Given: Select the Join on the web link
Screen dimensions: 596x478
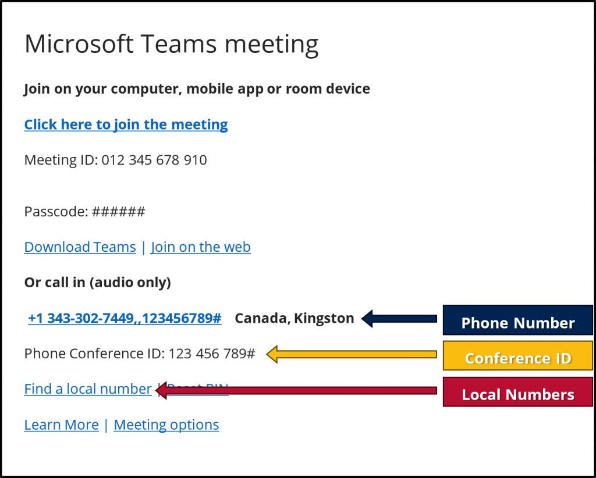Looking at the screenshot, I should point(201,247).
